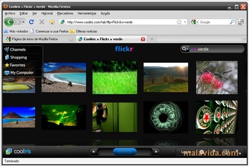The width and height of the screenshot is (249, 167).
Task: Open a new tab with the plus button
Action: 152,39
